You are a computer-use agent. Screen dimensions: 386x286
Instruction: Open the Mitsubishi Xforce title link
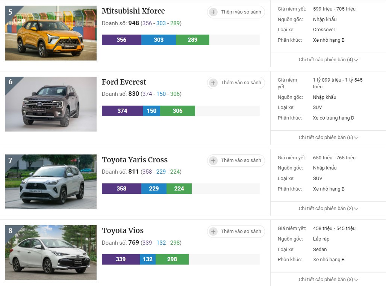[133, 11]
